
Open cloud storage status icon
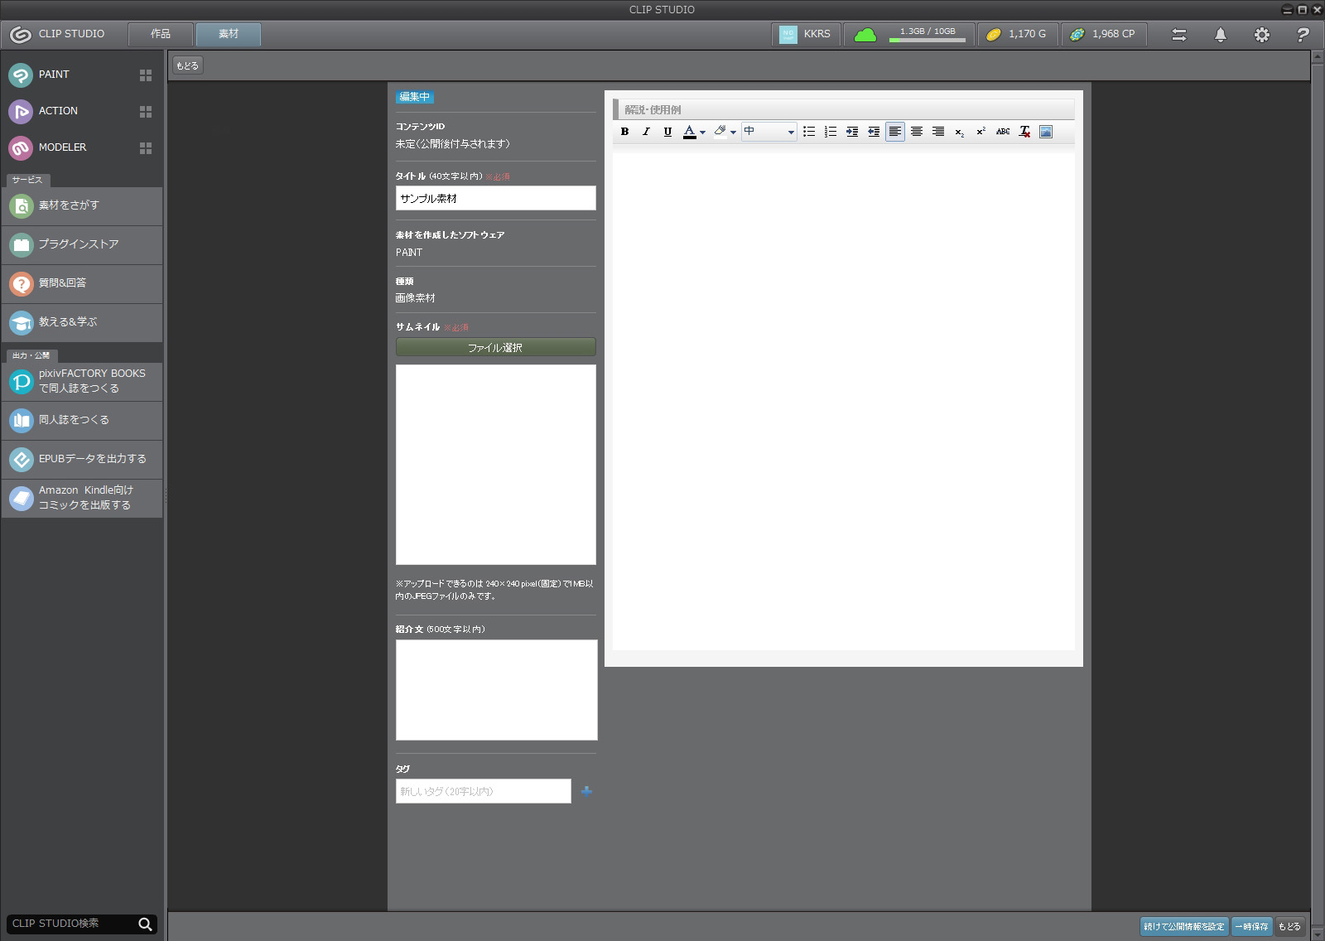click(x=865, y=34)
